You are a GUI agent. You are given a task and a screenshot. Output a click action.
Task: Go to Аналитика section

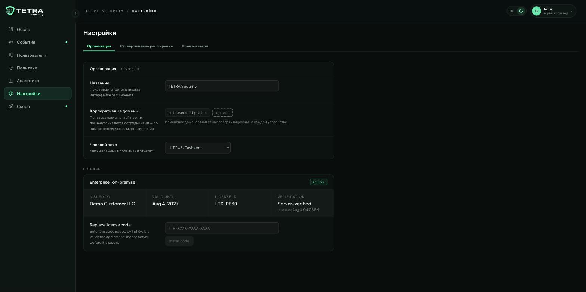38,81
